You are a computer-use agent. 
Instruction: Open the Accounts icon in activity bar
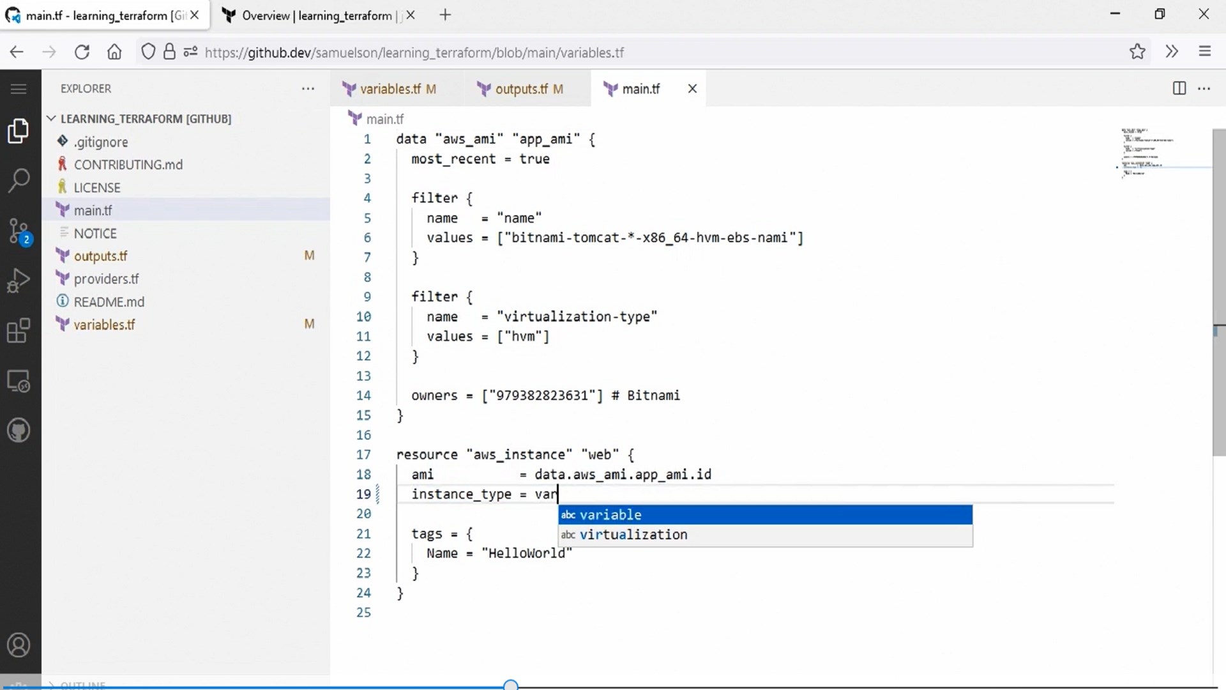coord(19,645)
